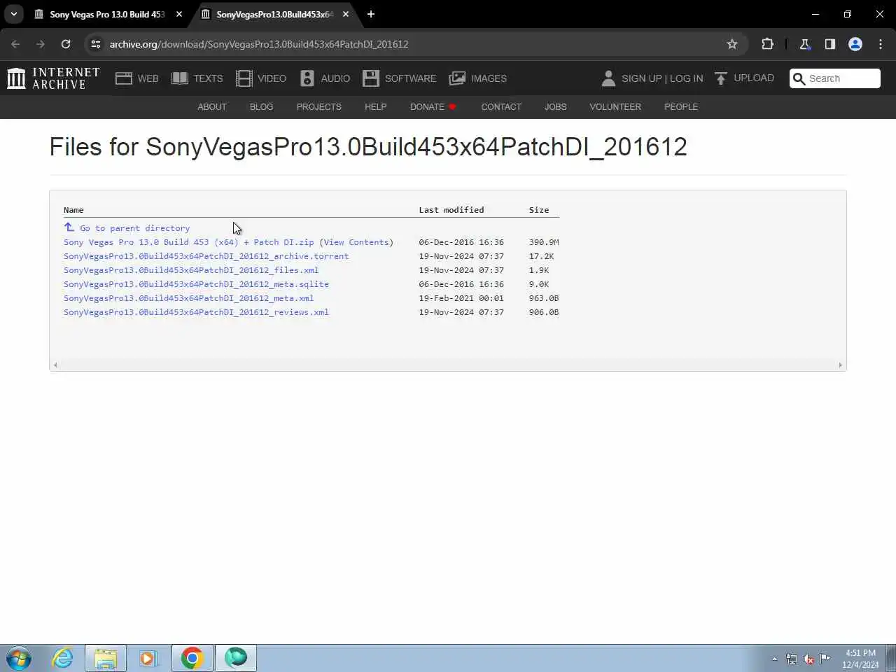Open the SOFTWARE floppy disk icon
The image size is (896, 672).
point(371,78)
